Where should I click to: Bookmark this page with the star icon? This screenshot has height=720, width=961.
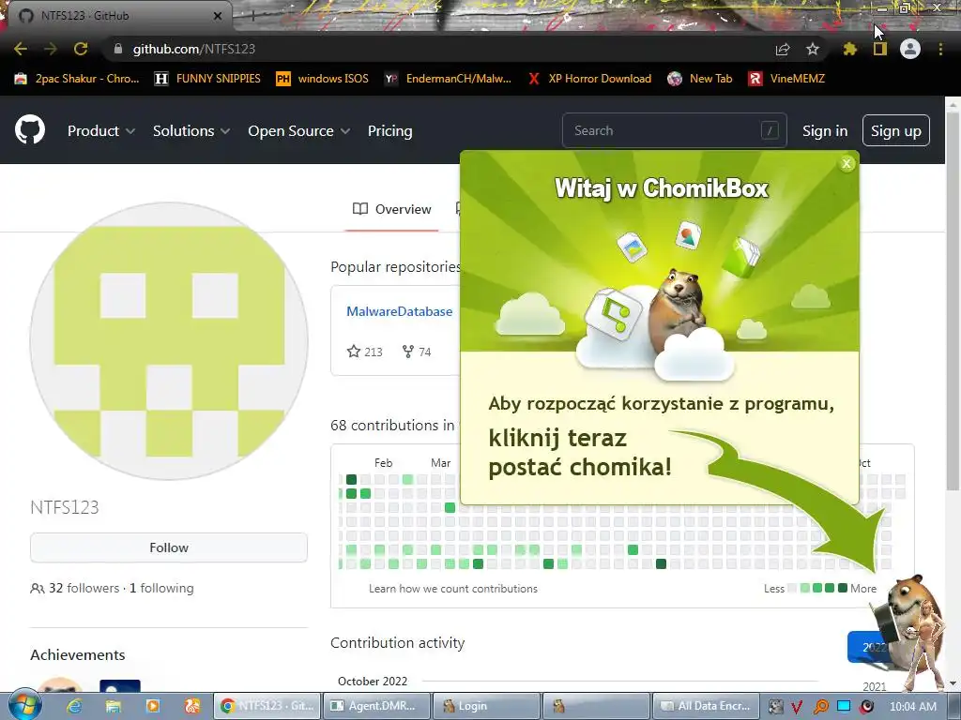812,49
